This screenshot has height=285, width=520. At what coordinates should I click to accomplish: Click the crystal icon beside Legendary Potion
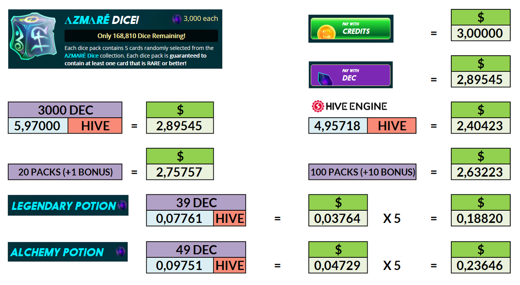point(122,205)
